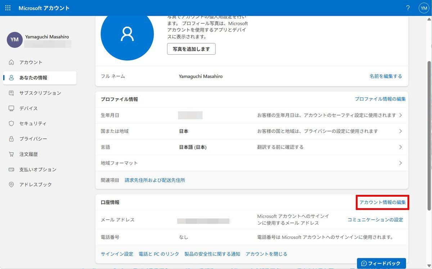Image resolution: width=432 pixels, height=269 pixels.
Task: Click the page vertical scrollbar
Action: click(429, 135)
